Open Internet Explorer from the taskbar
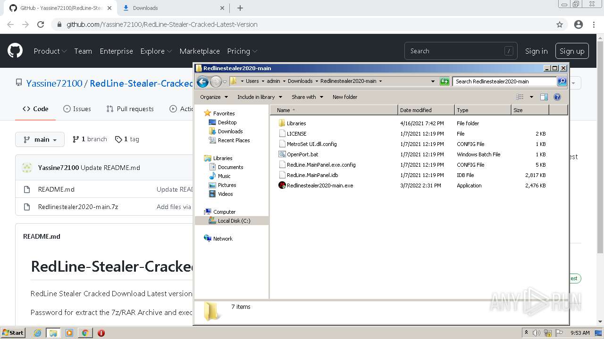604x339 pixels. pyautogui.click(x=37, y=333)
